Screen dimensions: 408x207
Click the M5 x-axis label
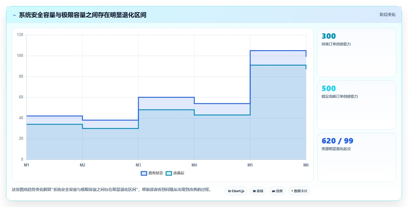250,165
